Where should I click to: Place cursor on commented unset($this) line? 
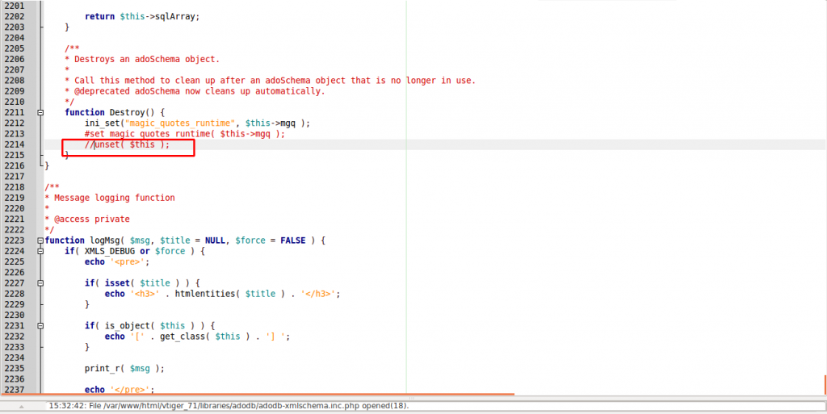129,144
